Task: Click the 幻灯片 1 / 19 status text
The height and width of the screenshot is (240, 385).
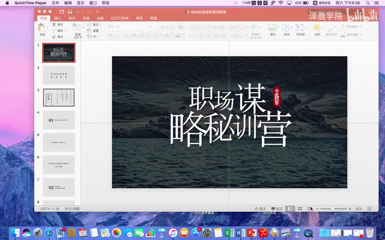Action: point(50,209)
